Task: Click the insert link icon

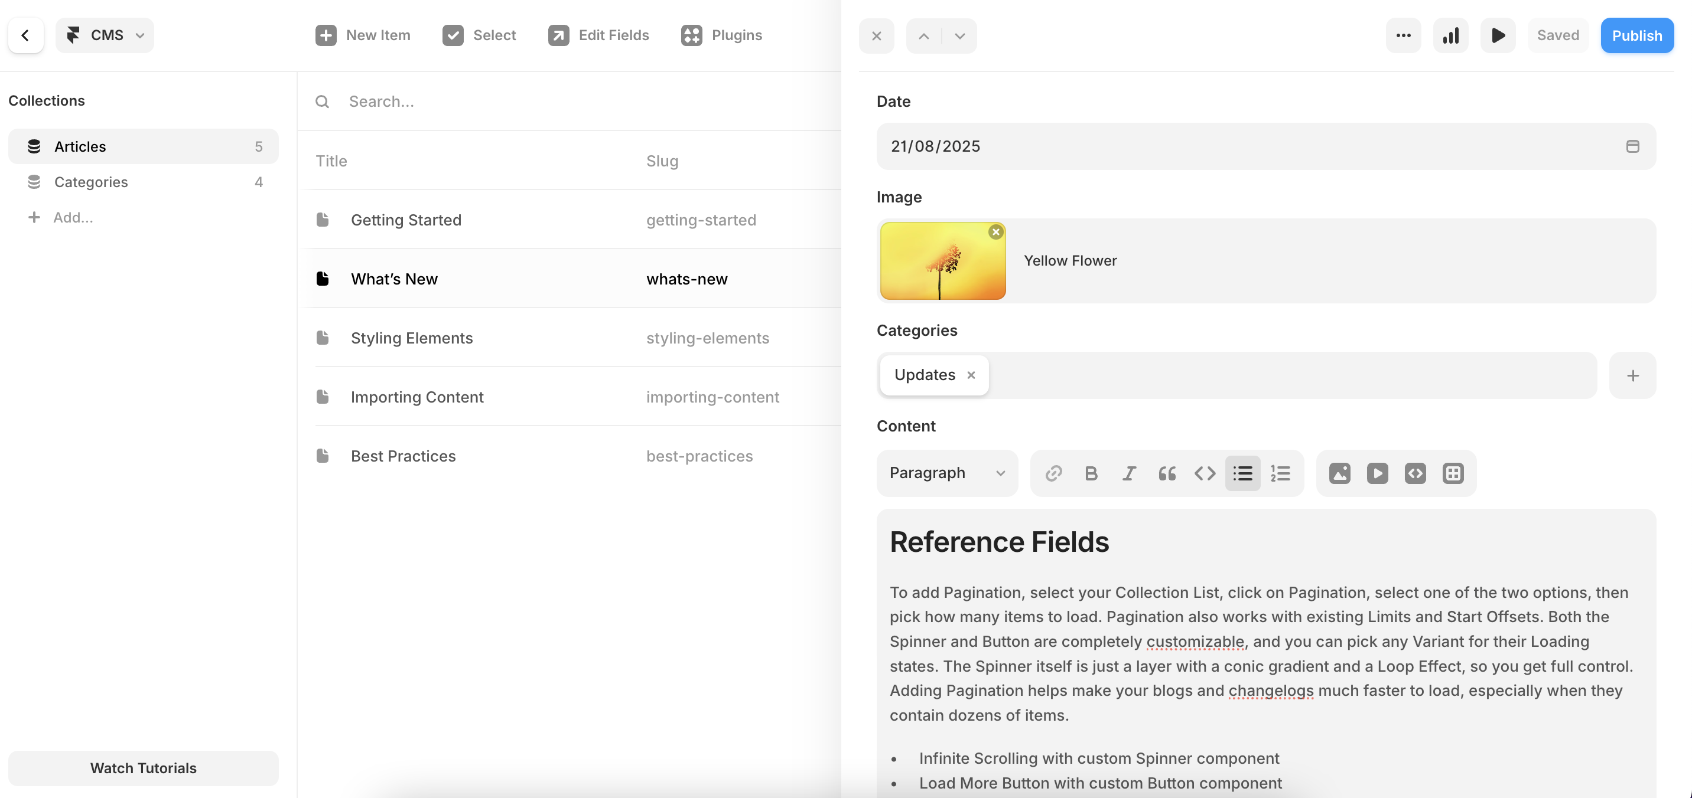Action: tap(1053, 473)
